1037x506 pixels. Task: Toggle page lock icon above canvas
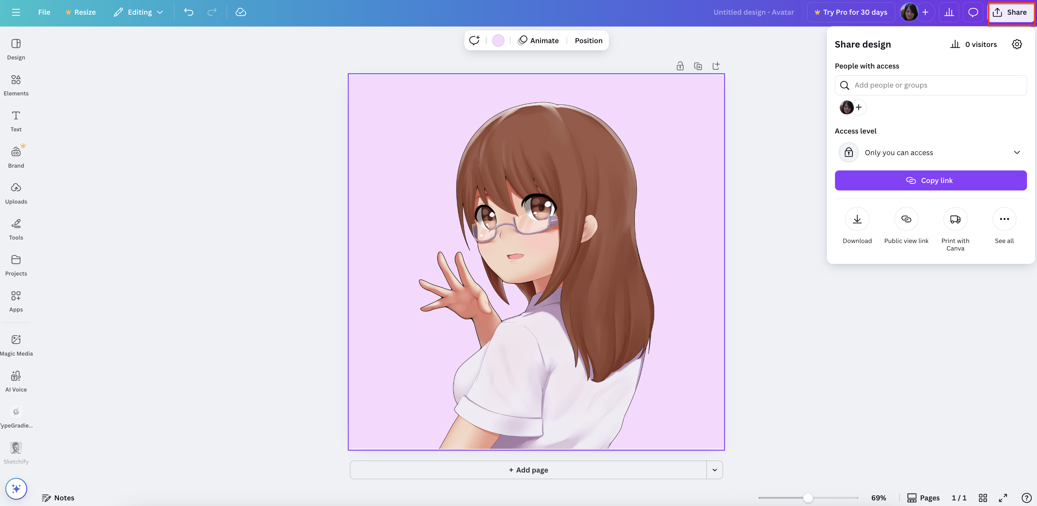[x=680, y=66]
